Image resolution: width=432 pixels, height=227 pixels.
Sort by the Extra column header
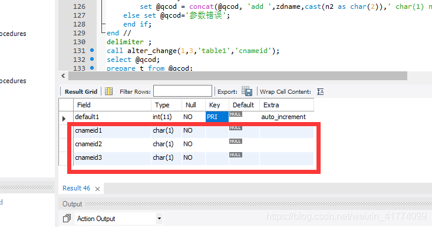[x=286, y=105]
